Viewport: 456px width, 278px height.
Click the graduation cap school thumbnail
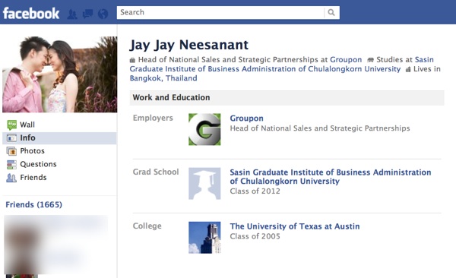pyautogui.click(x=204, y=184)
